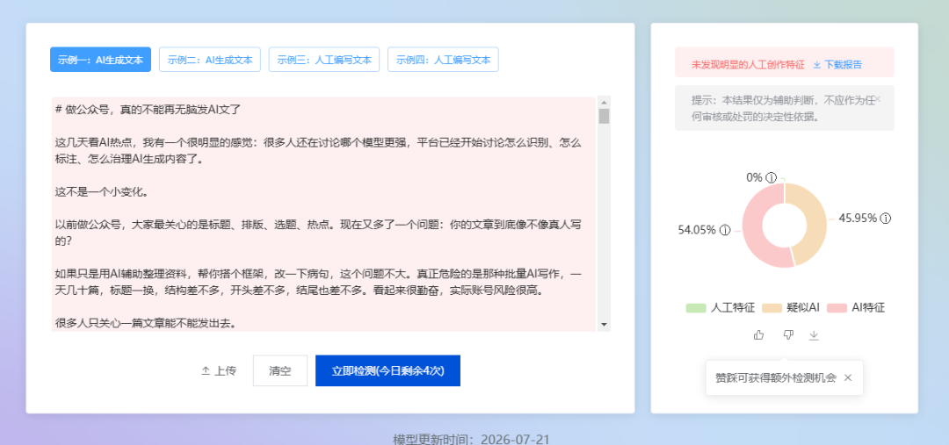The image size is (949, 445).
Task: Click the thumbs-down icon
Action: pyautogui.click(x=788, y=335)
